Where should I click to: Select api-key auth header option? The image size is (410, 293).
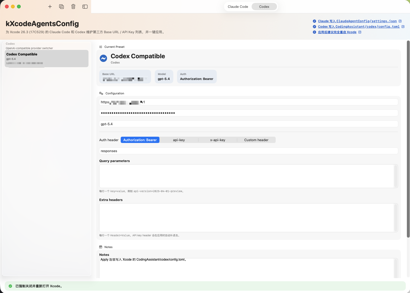[x=179, y=140]
